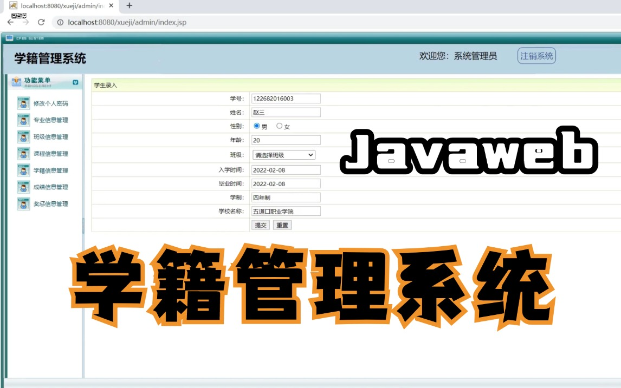Open a new browser tab
Viewport: 621px width, 388px height.
click(128, 6)
